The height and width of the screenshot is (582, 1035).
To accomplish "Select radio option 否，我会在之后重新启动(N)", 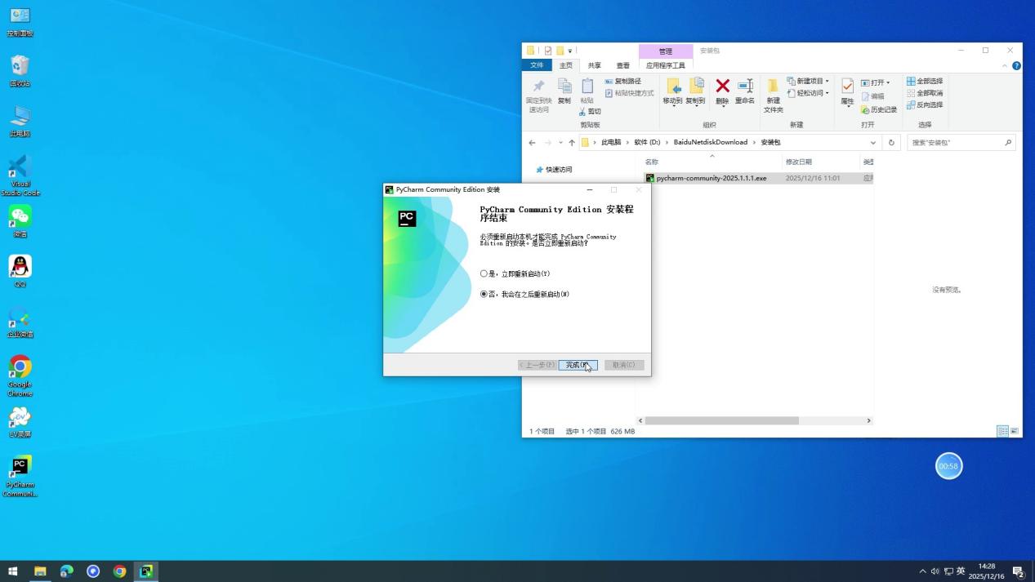I will click(x=484, y=294).
